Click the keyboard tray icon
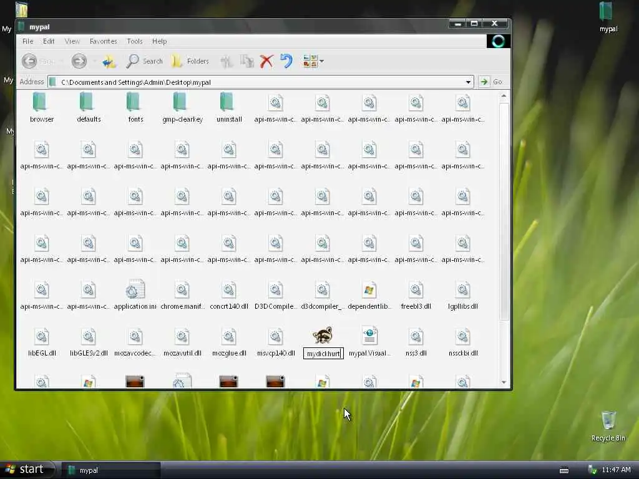Viewport: 639px width, 479px height. 564,470
